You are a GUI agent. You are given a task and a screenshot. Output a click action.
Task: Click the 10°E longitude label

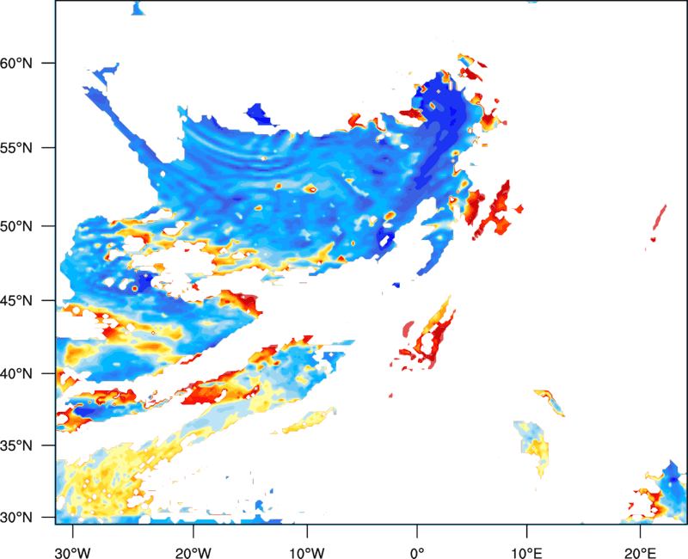click(526, 553)
